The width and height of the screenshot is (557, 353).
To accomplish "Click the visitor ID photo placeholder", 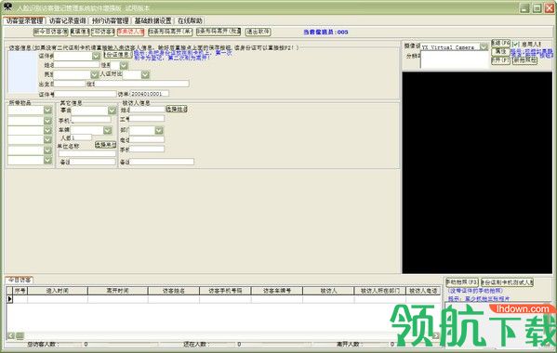I will tap(22, 72).
